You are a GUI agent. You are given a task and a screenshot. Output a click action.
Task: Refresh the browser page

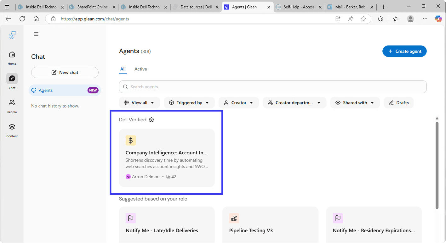(x=22, y=19)
